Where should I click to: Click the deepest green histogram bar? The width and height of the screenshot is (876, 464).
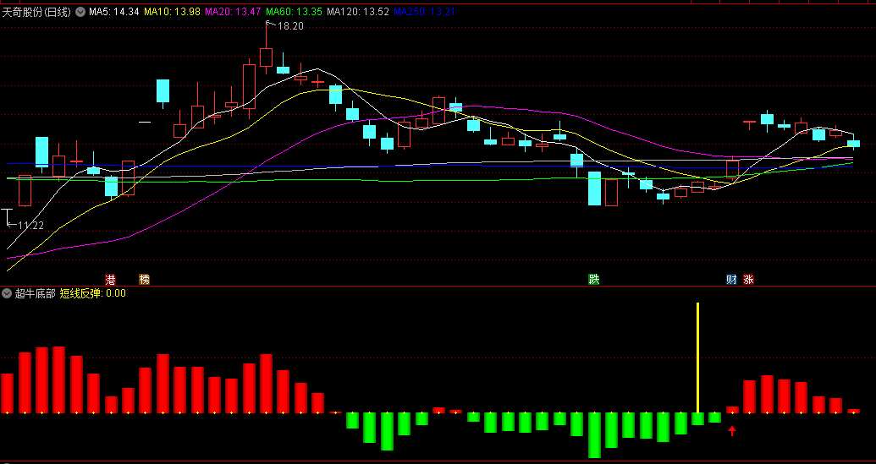pyautogui.click(x=594, y=435)
